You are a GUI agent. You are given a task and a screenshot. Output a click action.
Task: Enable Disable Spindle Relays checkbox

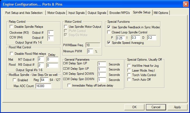point(11,27)
